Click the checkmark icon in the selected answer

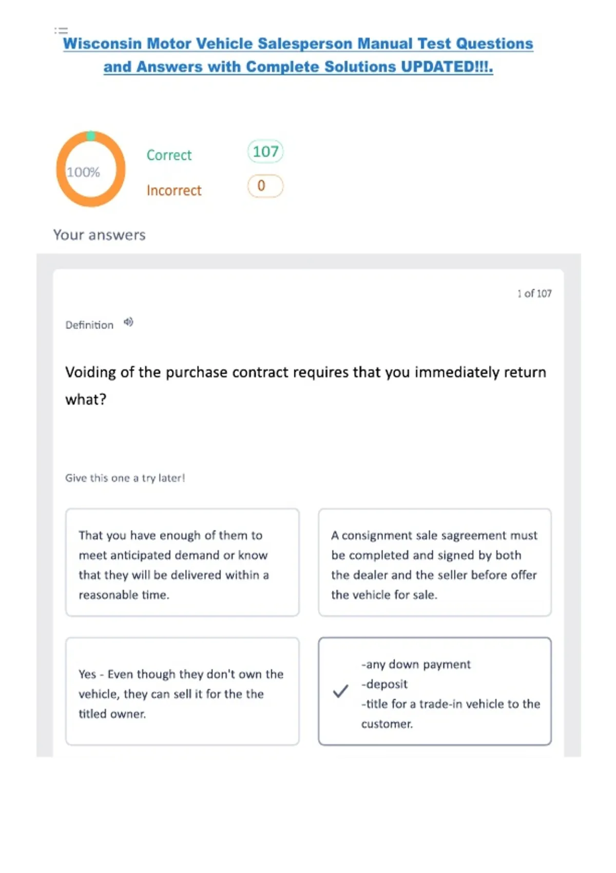[341, 691]
